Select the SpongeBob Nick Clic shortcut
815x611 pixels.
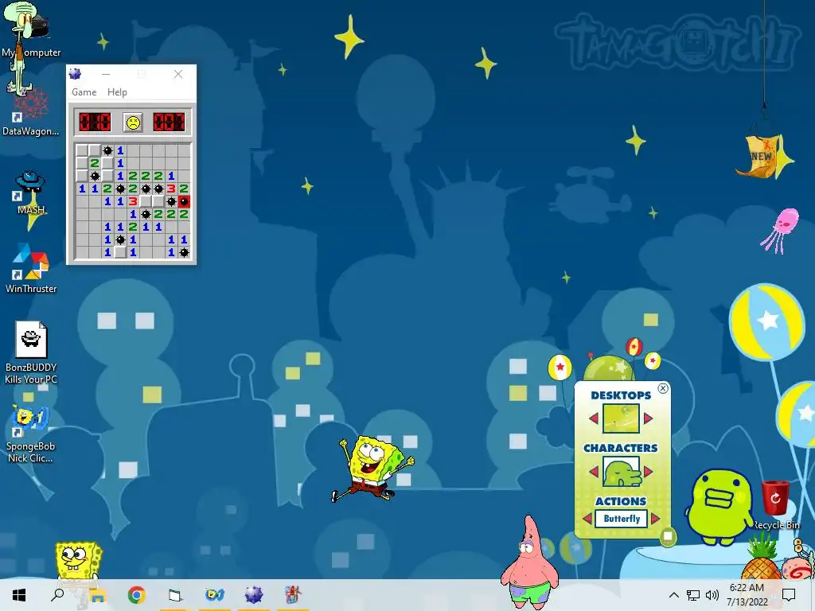31,434
